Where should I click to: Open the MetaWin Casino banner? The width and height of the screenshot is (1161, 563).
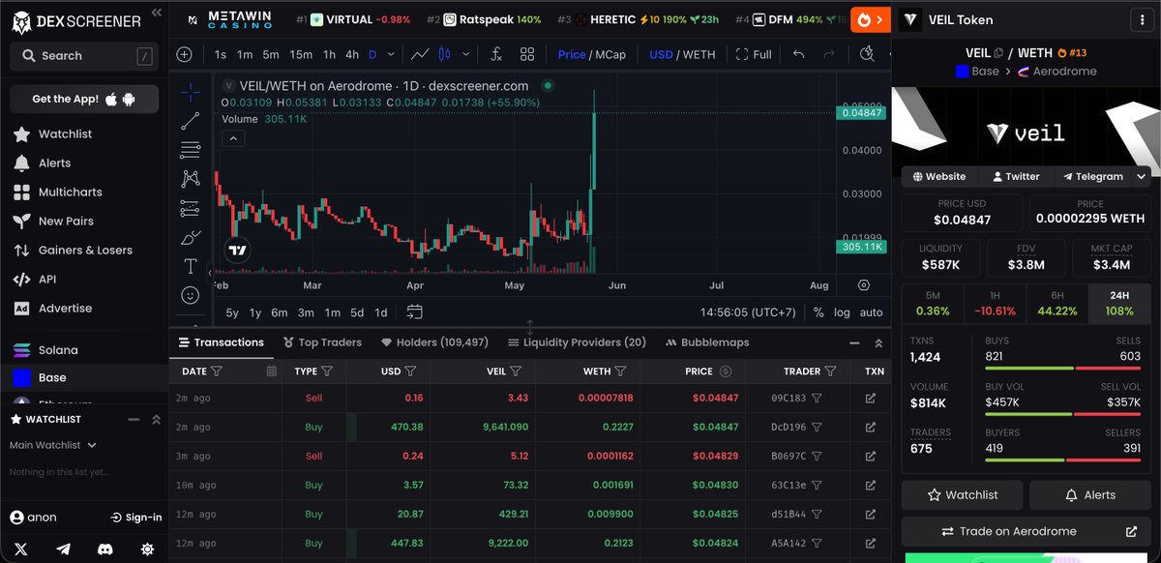(x=228, y=19)
